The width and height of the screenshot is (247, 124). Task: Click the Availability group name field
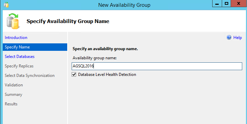click(157, 66)
